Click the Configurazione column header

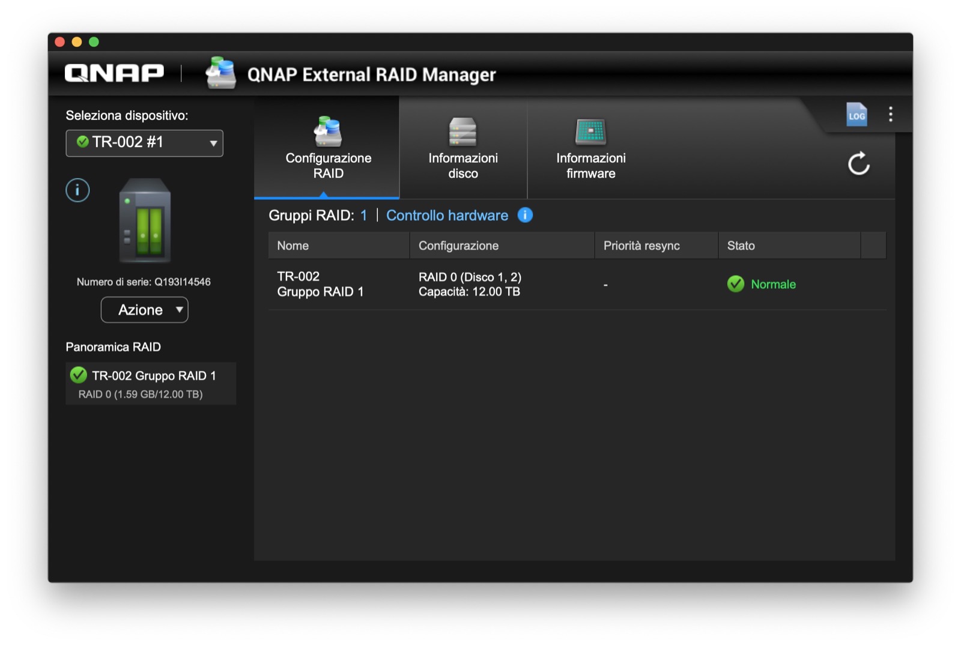coord(502,246)
